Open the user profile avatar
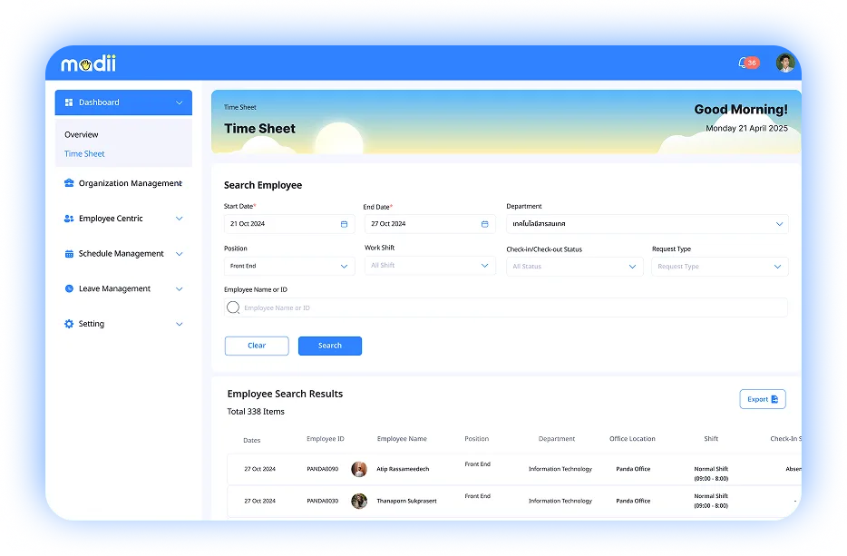Viewport: 847px width, 556px height. [784, 63]
